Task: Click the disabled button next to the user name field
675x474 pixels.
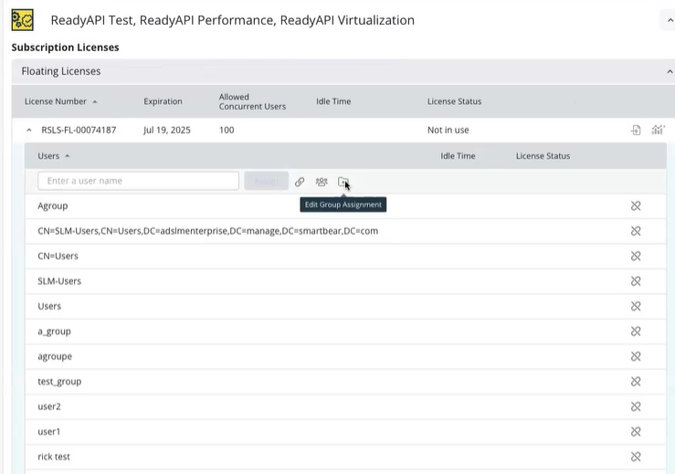Action: click(266, 181)
